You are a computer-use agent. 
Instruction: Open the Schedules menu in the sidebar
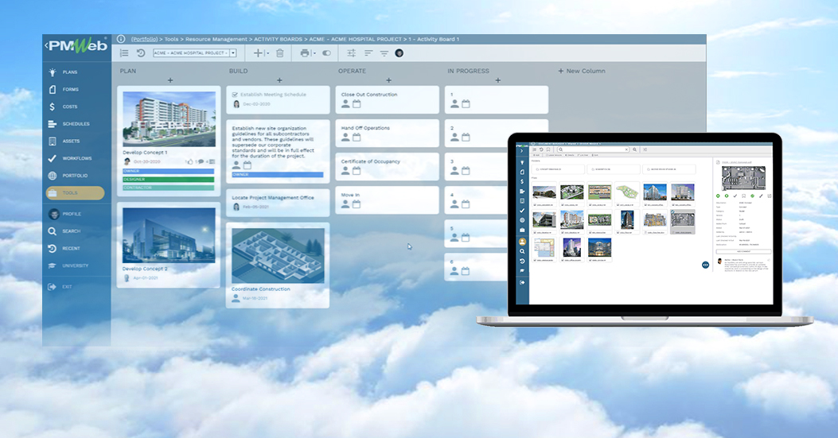(x=76, y=124)
